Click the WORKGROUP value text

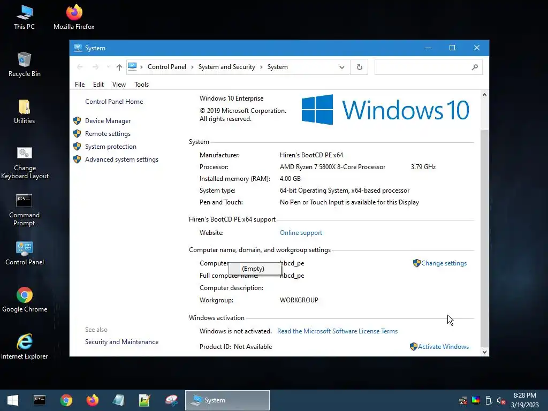[x=299, y=300]
